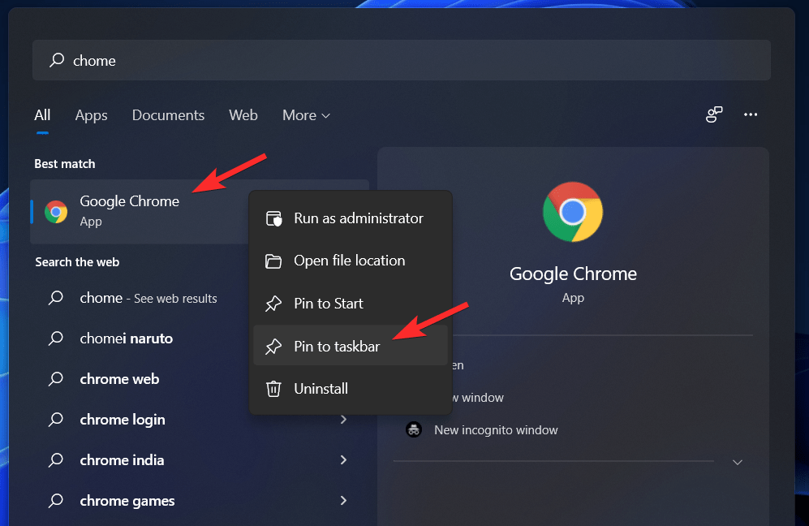
Task: Click the Google Chrome title in the preview pane
Action: pyautogui.click(x=573, y=274)
